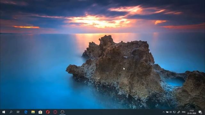Launch bright red Opera browser icon
This screenshot has height=115, width=205.
(48, 112)
